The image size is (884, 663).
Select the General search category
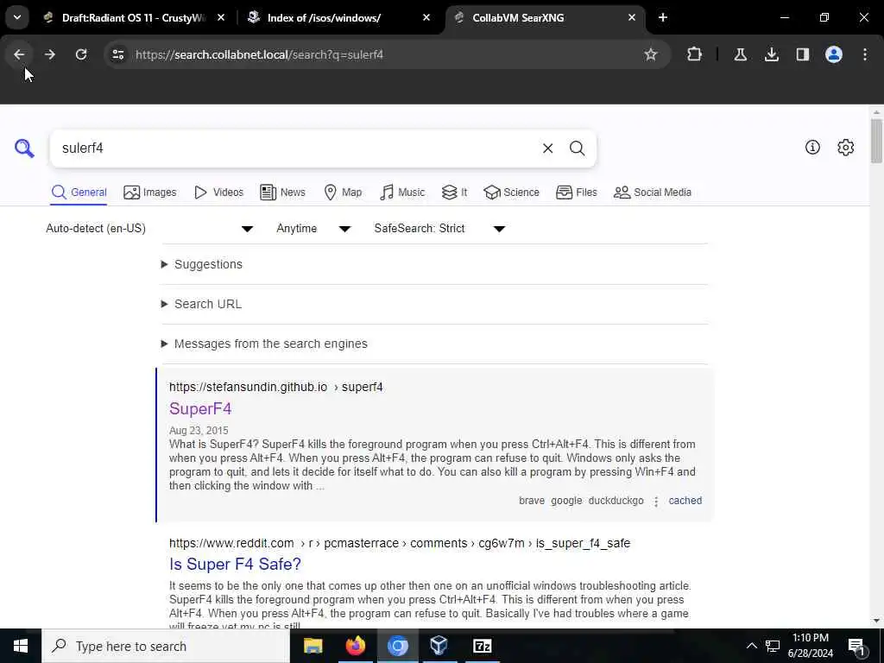coord(79,193)
